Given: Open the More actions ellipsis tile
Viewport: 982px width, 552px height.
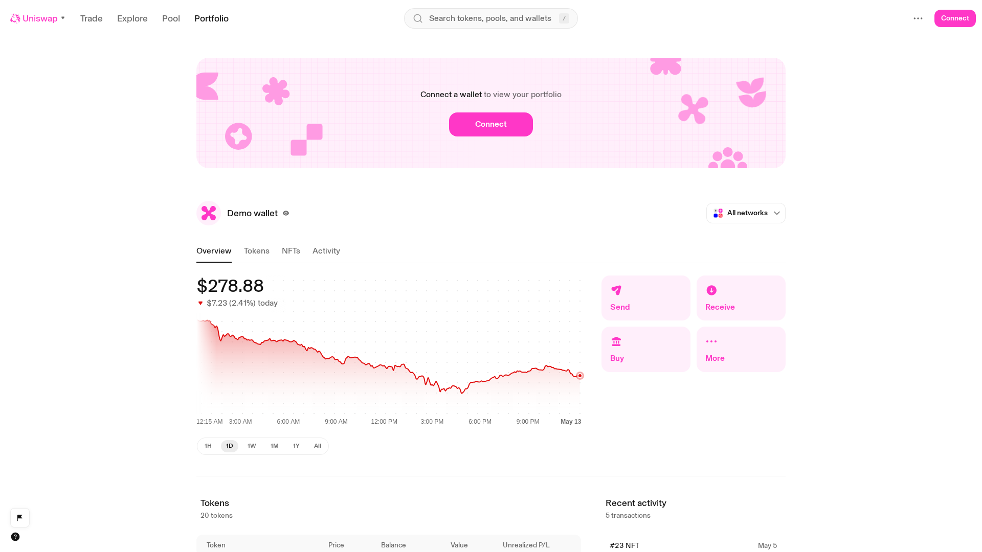Looking at the screenshot, I should point(741,349).
